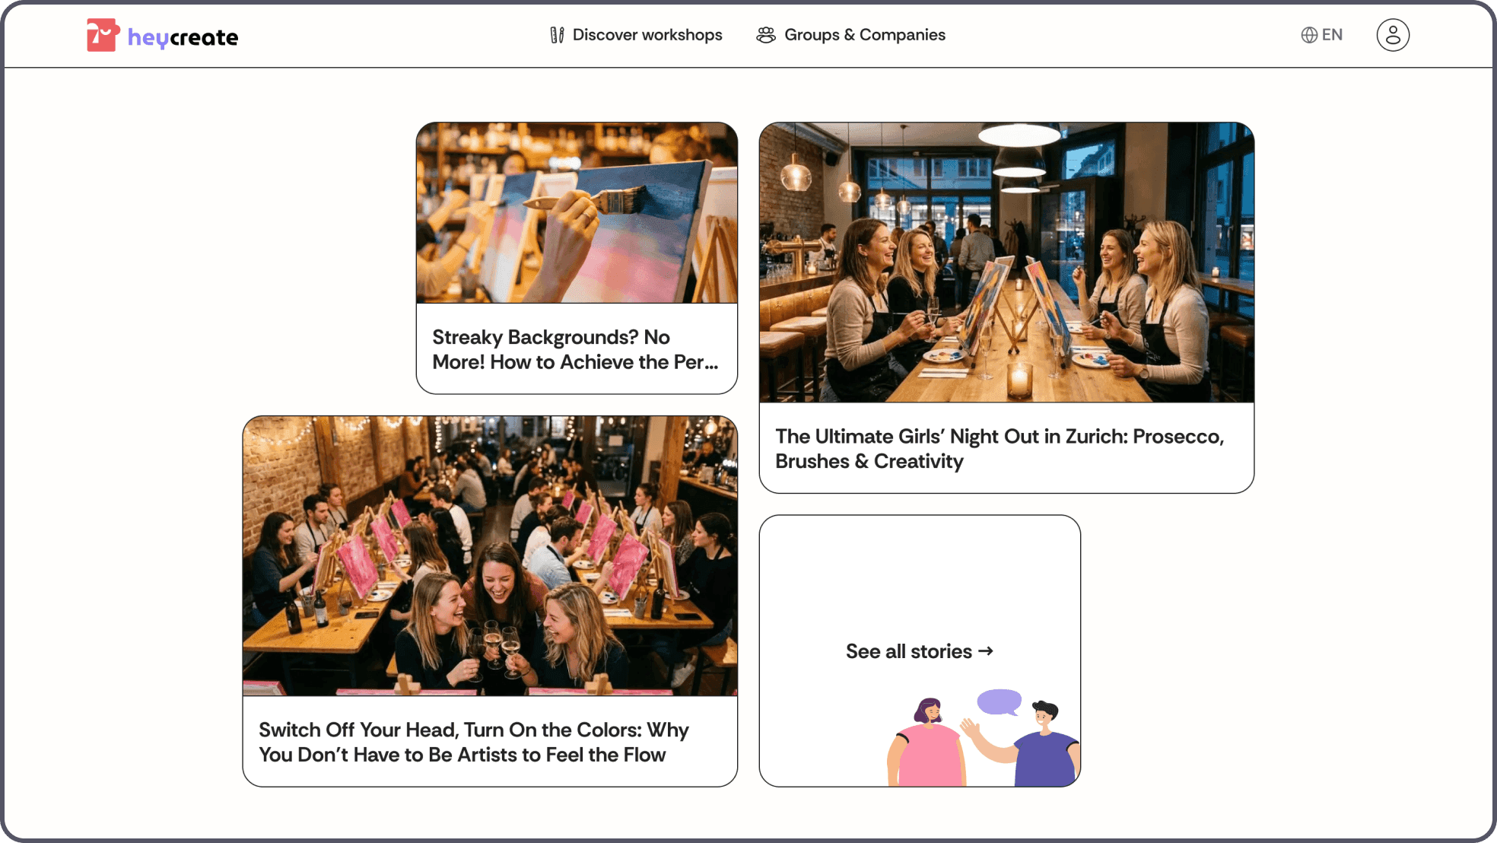Click the See all stories card
The height and width of the screenshot is (843, 1497).
click(920, 651)
